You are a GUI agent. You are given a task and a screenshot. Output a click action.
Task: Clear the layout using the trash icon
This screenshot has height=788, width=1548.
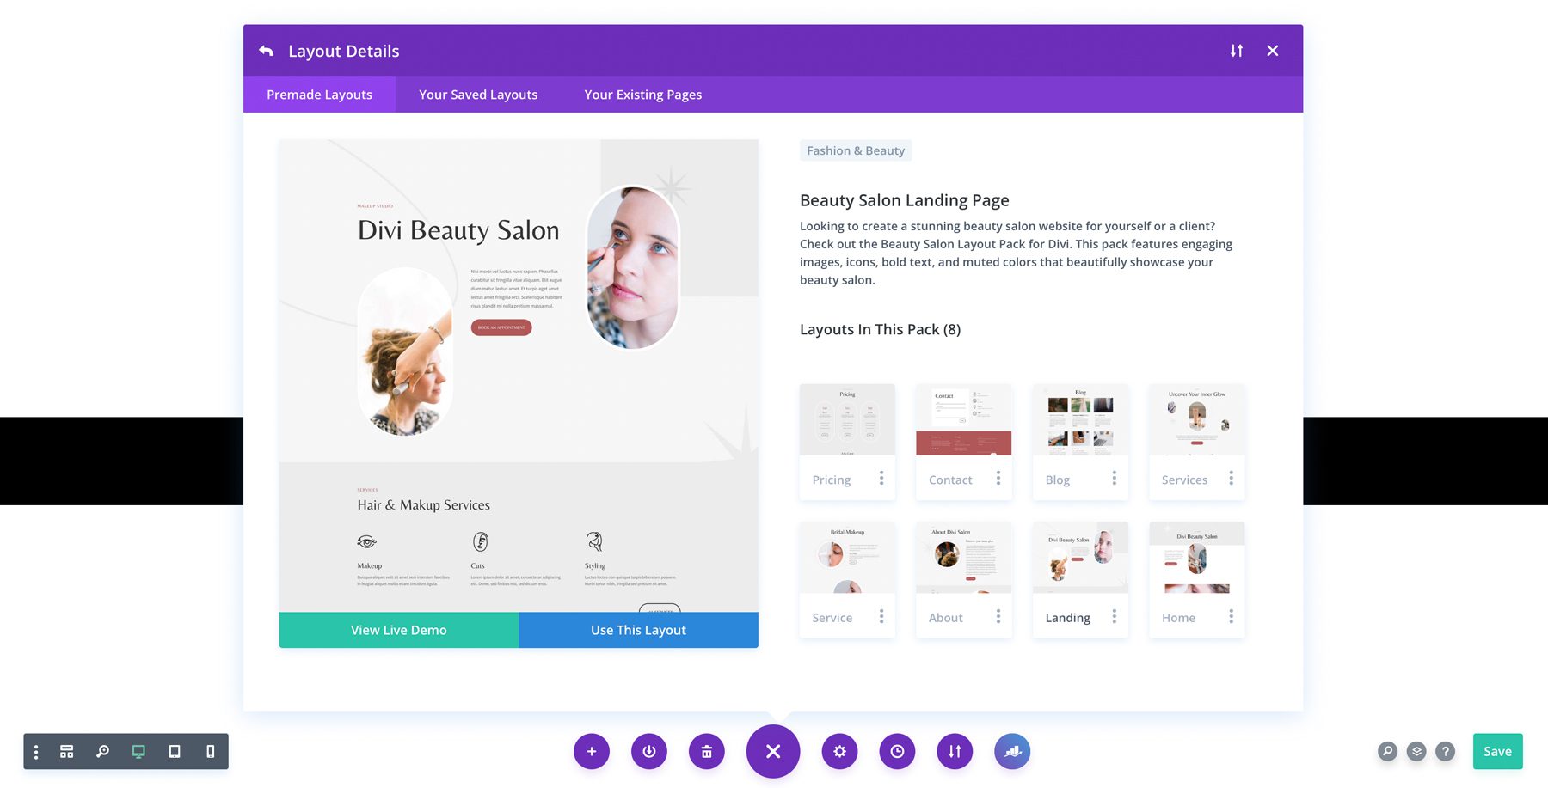click(706, 751)
